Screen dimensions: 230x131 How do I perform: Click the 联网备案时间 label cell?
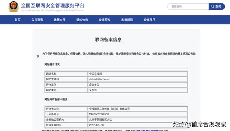(x=66, y=125)
